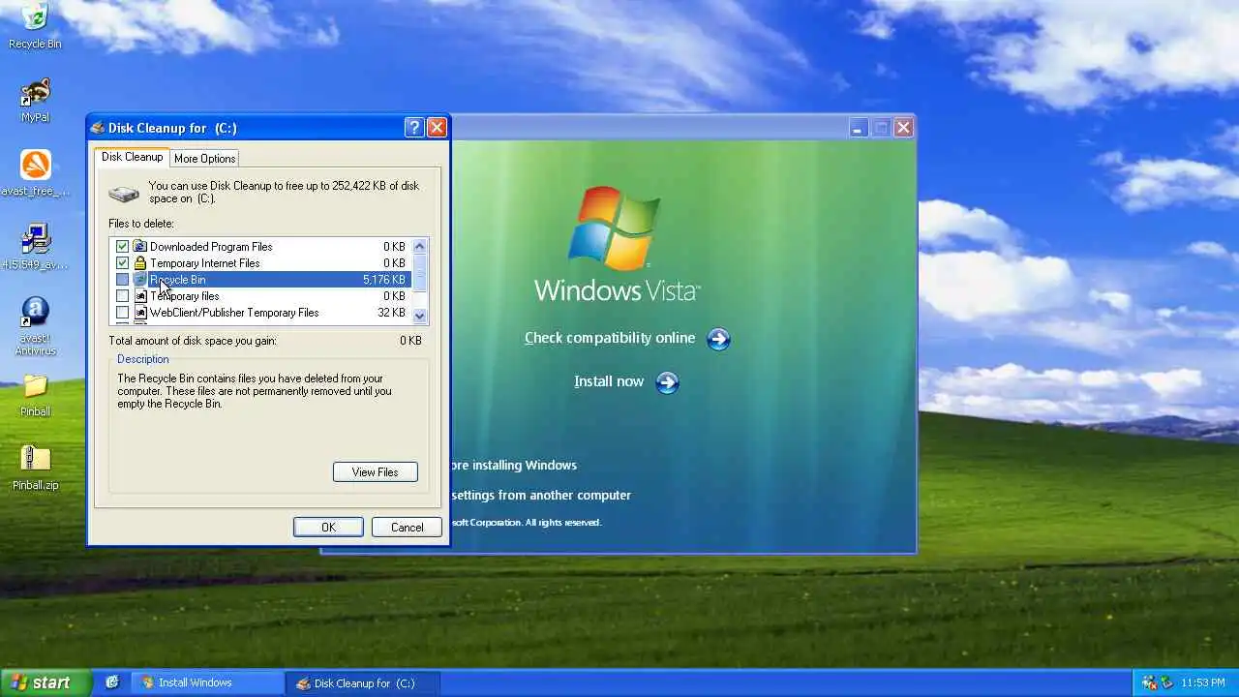Select the desktop setup icon under avast_free
Screen dimensions: 1239x697
click(x=35, y=247)
